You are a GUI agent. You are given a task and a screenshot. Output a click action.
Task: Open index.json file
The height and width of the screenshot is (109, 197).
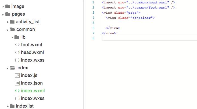pyautogui.click(x=32, y=83)
